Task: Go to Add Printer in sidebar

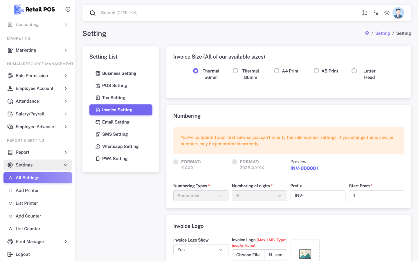Action: click(x=38, y=191)
